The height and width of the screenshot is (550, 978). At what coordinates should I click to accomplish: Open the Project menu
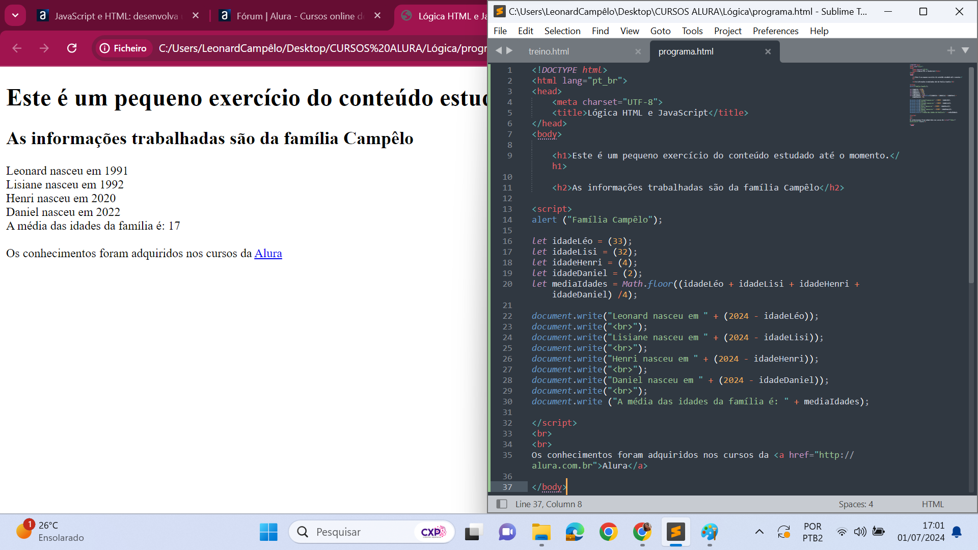pyautogui.click(x=727, y=31)
